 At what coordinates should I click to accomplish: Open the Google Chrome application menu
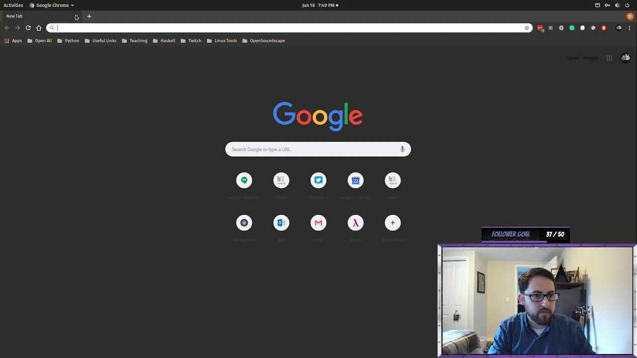coord(52,5)
